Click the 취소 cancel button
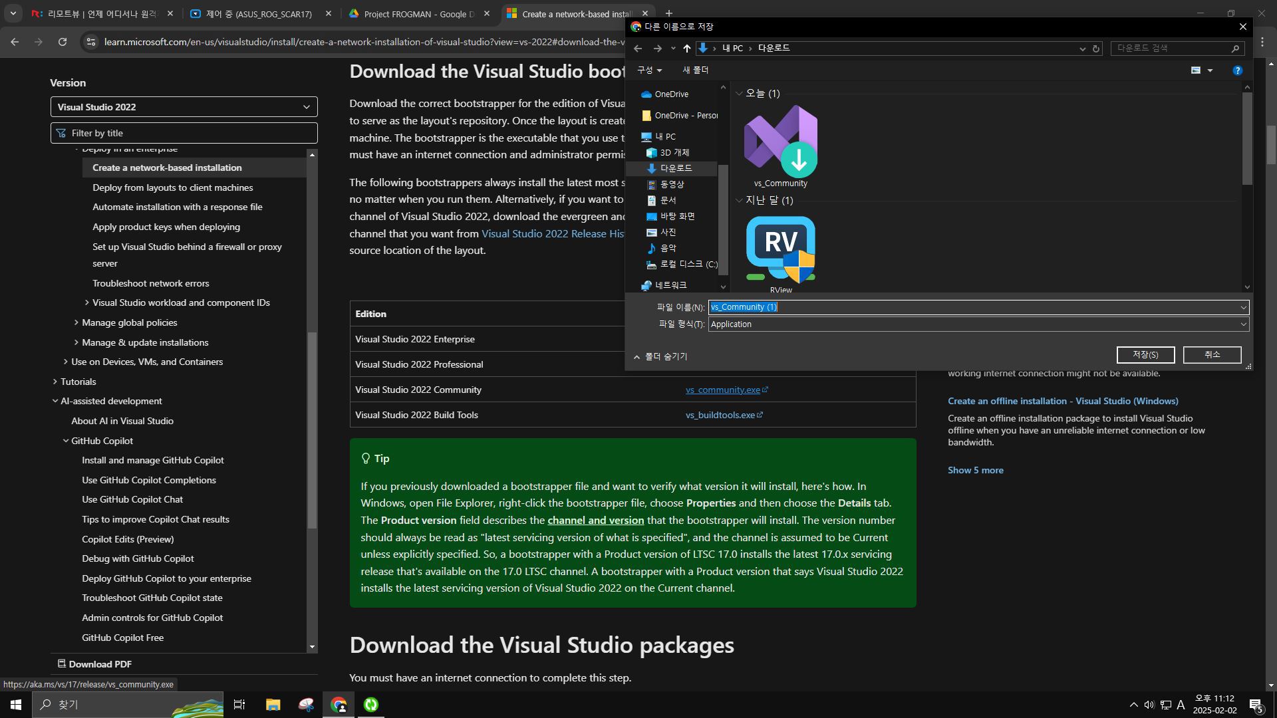Screen dimensions: 1277x718 [1212, 355]
